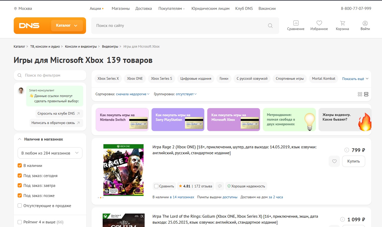Viewport: 382px width, 227px height.
Task: Select the Xbox Series X filter chip
Action: 108,79
